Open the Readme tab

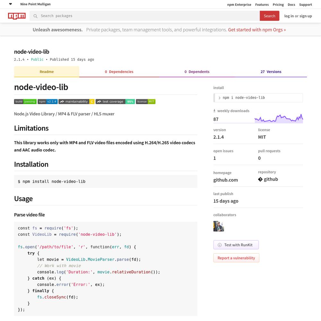click(x=47, y=72)
